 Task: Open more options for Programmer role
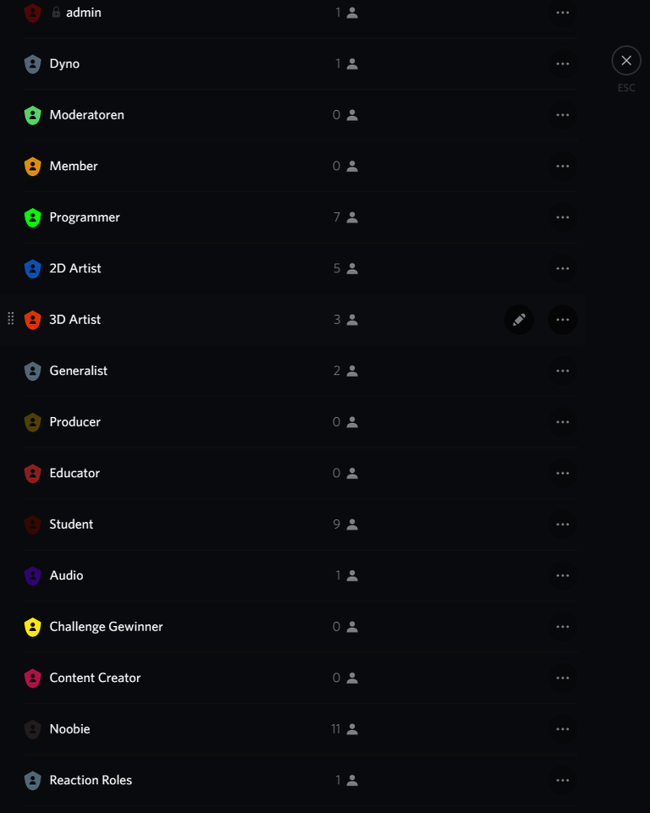point(563,217)
